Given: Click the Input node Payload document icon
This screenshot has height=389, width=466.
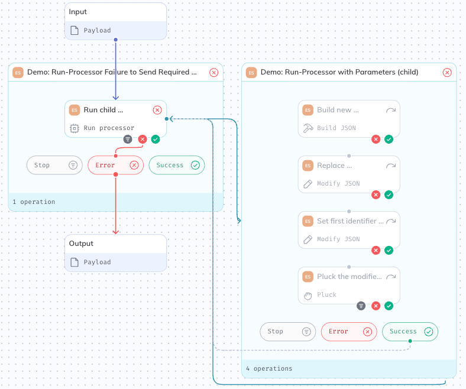Looking at the screenshot, I should [75, 30].
